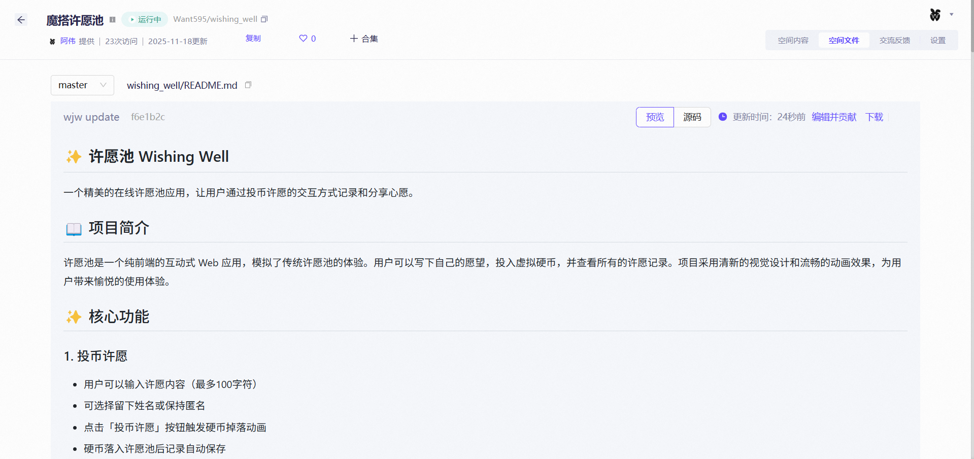Screen dimensions: 974x459
Task: Add to collection with 合集 plus
Action: click(x=364, y=39)
